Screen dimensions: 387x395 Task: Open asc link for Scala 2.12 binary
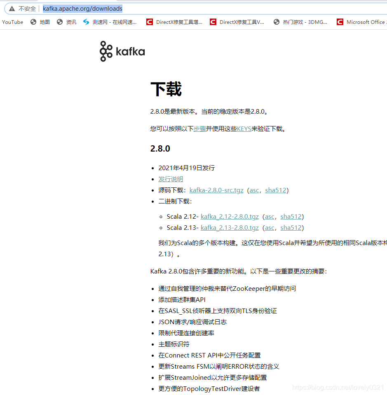coord(270,217)
